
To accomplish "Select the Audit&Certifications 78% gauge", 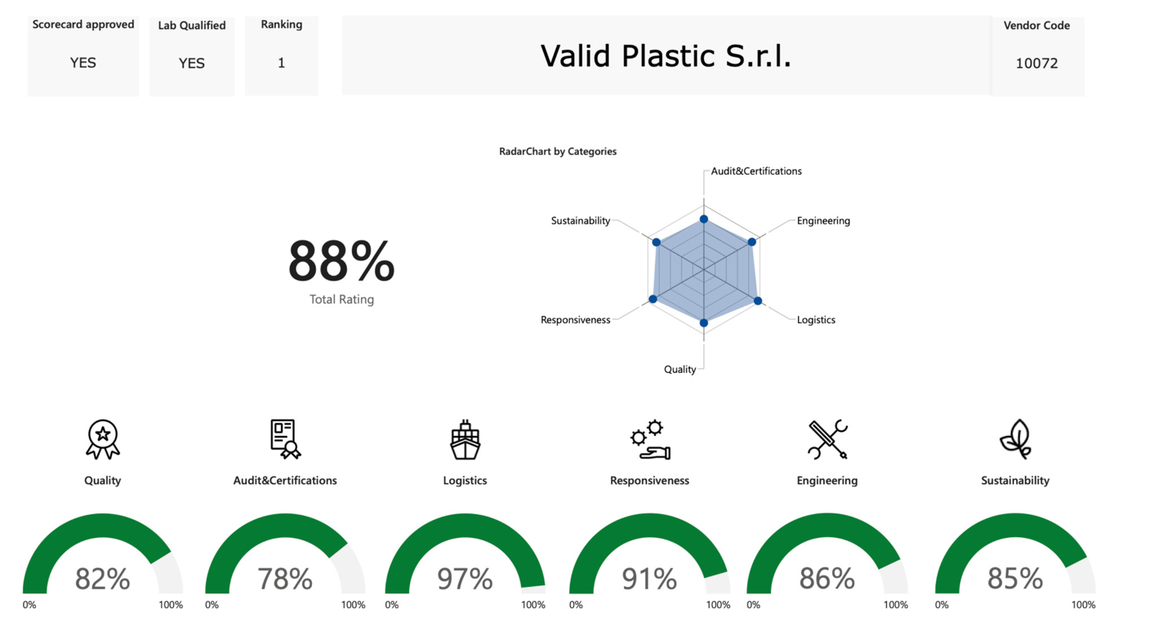I will [285, 563].
